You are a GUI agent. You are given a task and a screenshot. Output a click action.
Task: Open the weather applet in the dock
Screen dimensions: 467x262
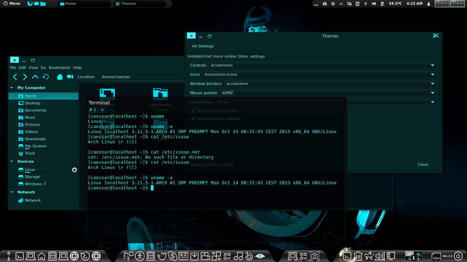[369, 256]
